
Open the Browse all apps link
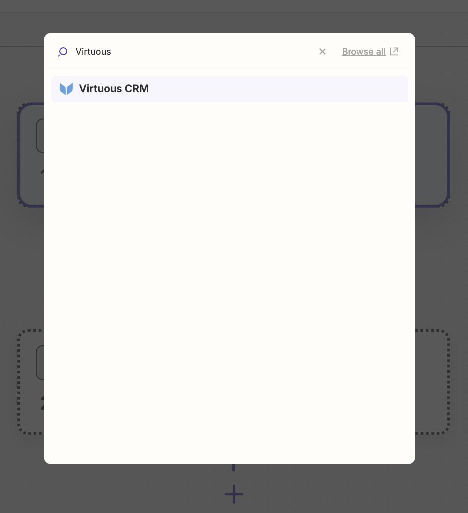click(x=364, y=52)
